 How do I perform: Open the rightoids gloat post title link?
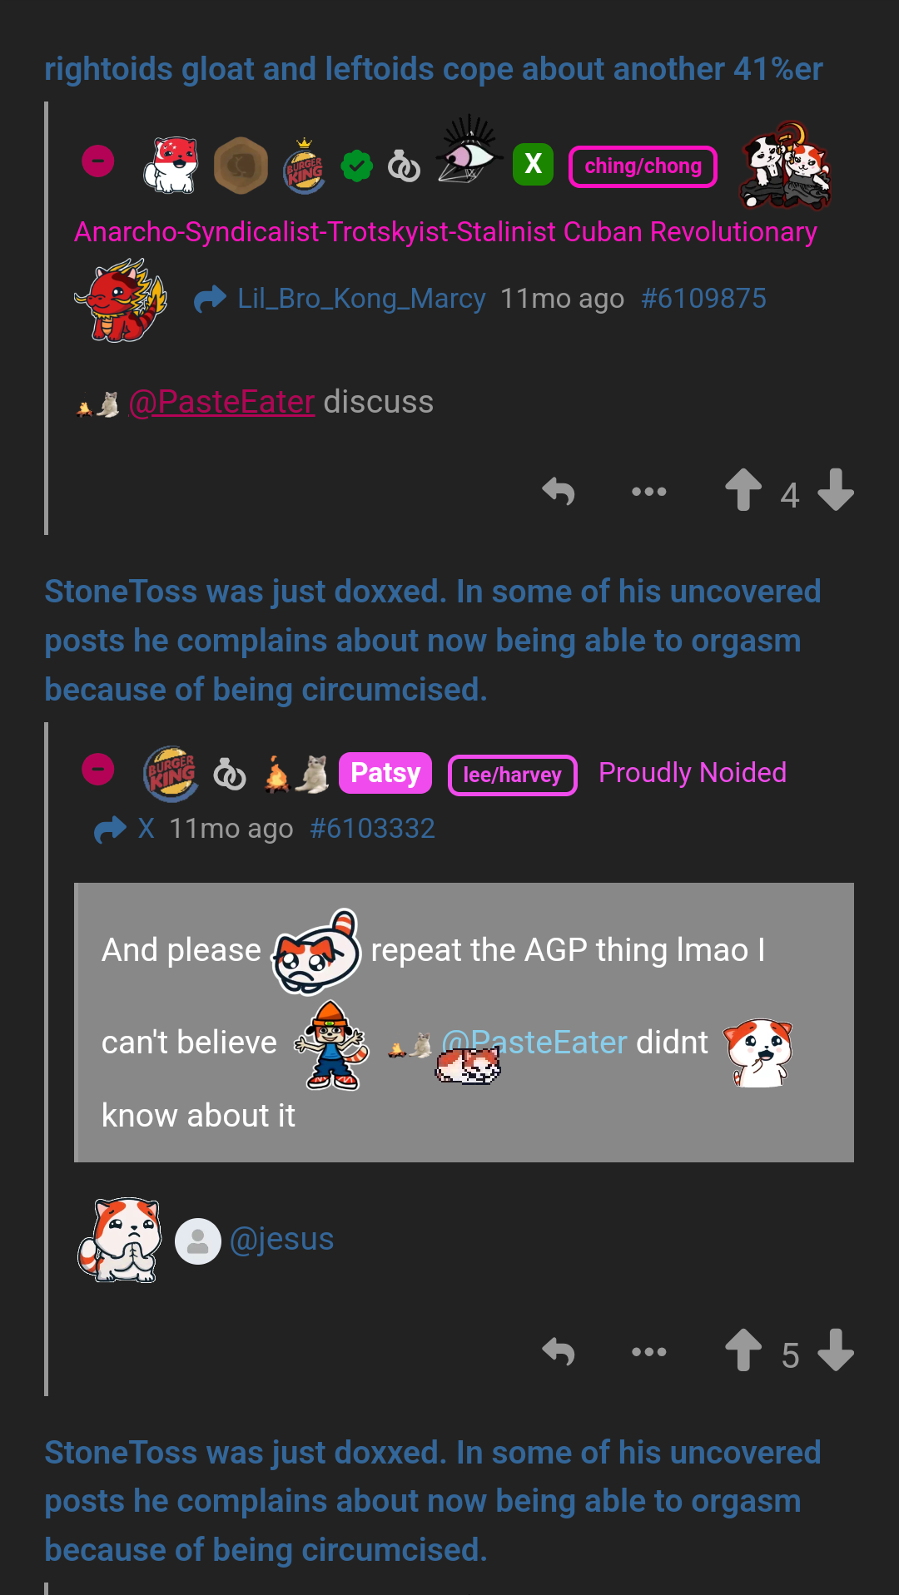coord(433,69)
